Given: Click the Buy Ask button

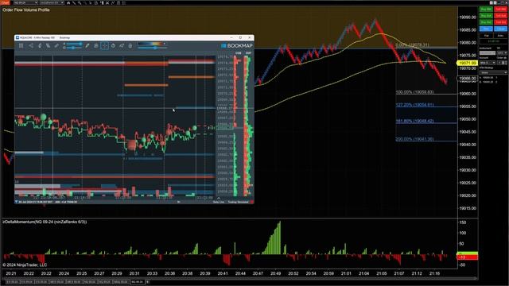Looking at the screenshot, I should [x=486, y=16].
